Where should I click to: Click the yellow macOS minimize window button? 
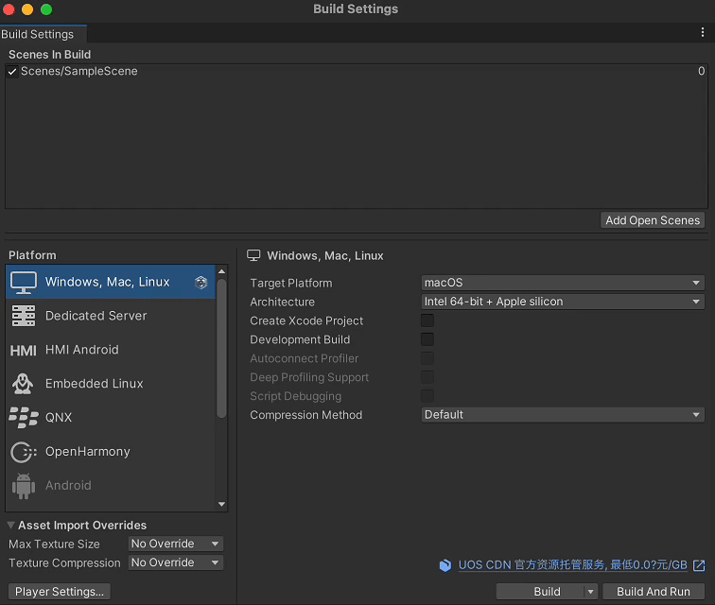tap(27, 9)
